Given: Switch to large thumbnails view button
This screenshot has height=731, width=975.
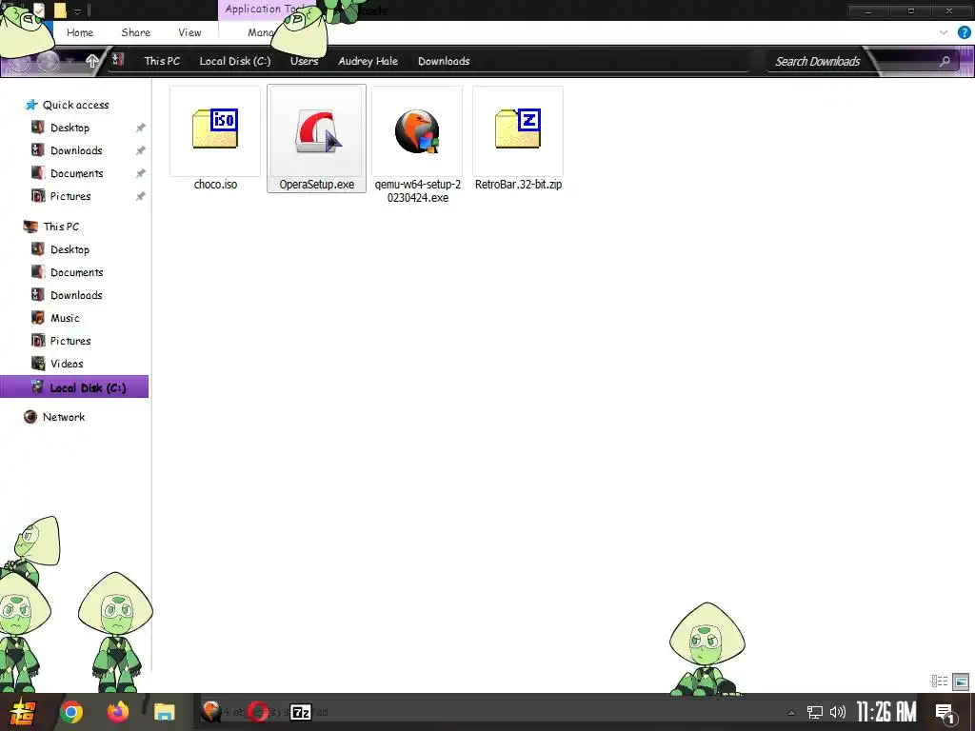Looking at the screenshot, I should (x=961, y=682).
